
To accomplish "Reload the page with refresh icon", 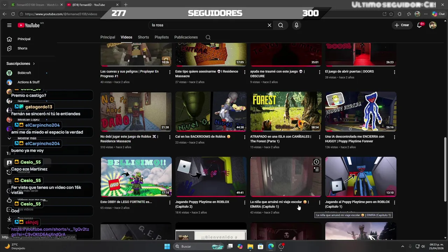I will pos(13,14).
